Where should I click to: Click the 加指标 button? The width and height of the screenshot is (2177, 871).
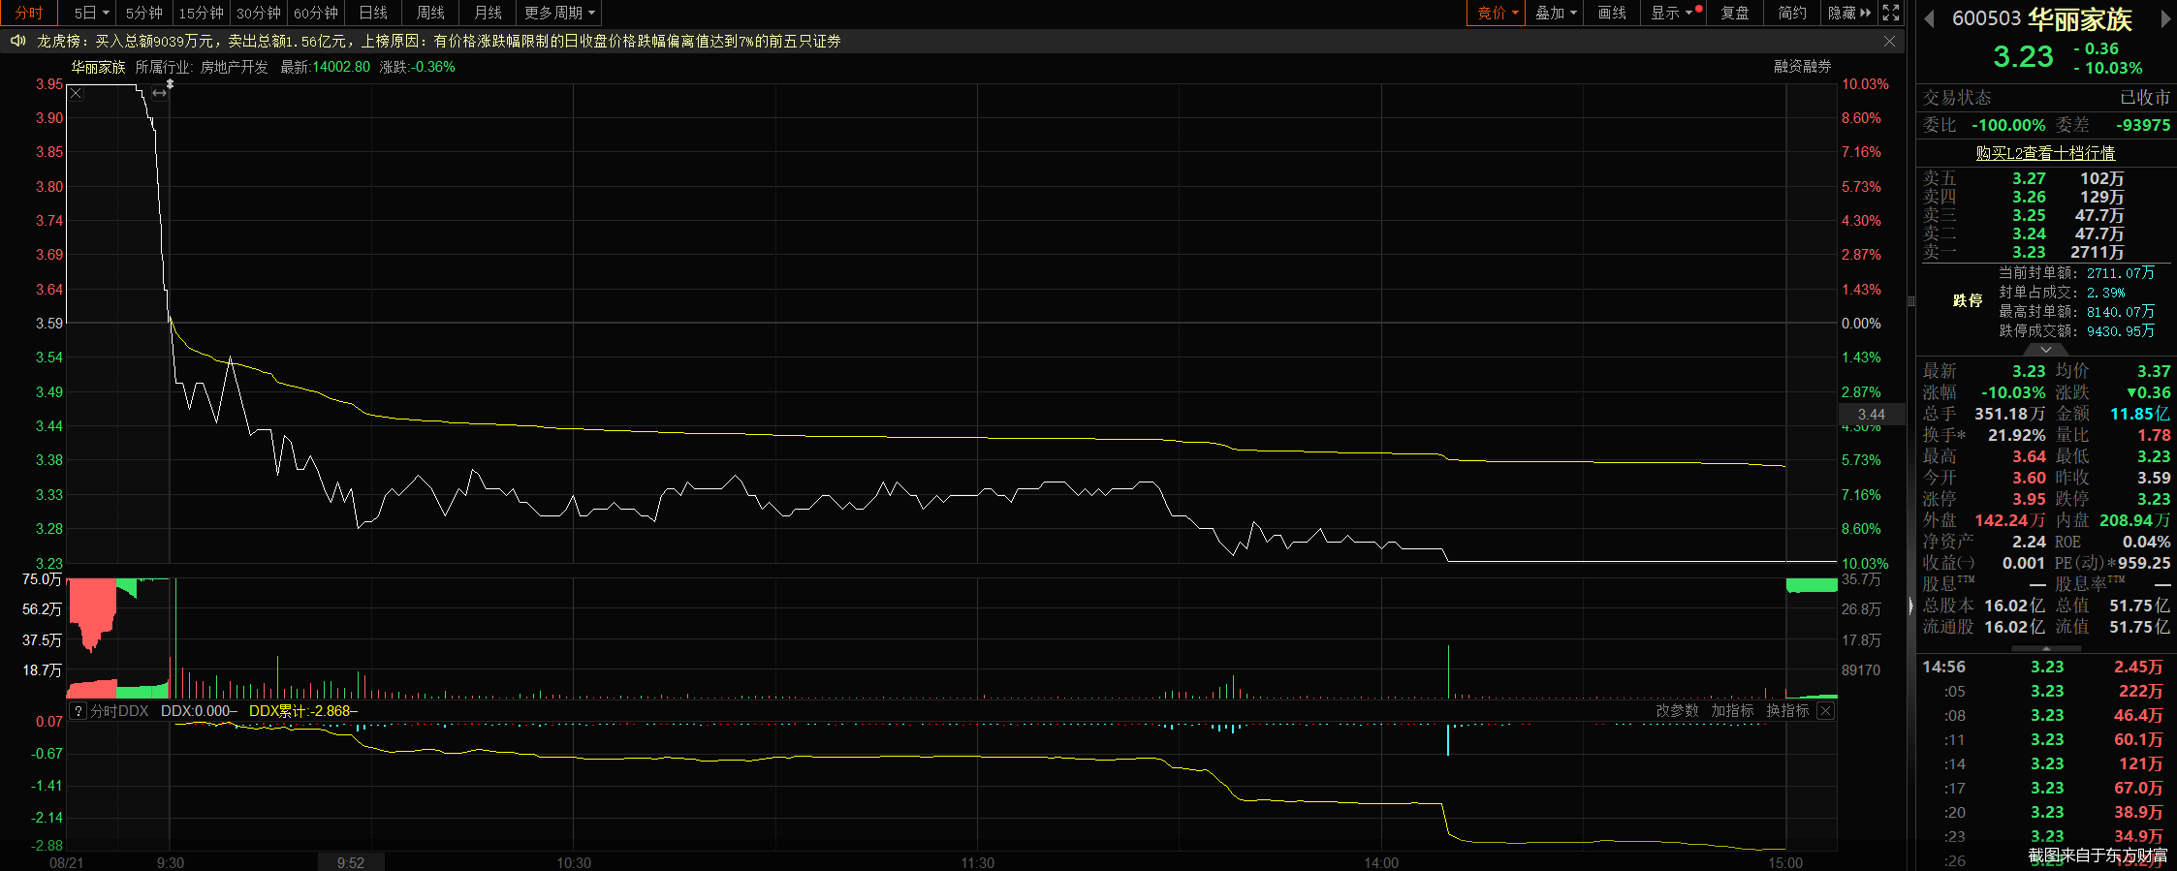[1732, 711]
